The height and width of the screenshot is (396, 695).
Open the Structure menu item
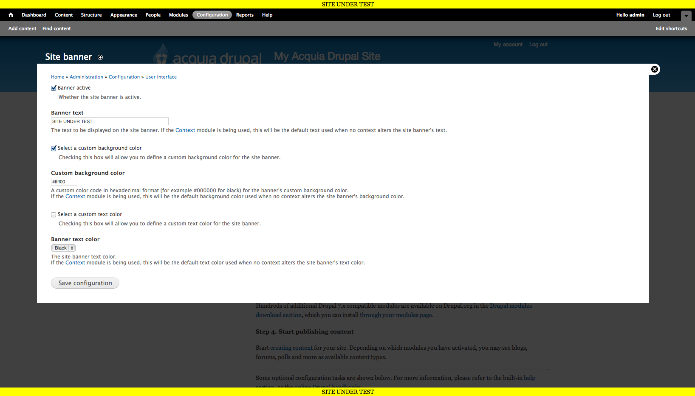tap(91, 15)
